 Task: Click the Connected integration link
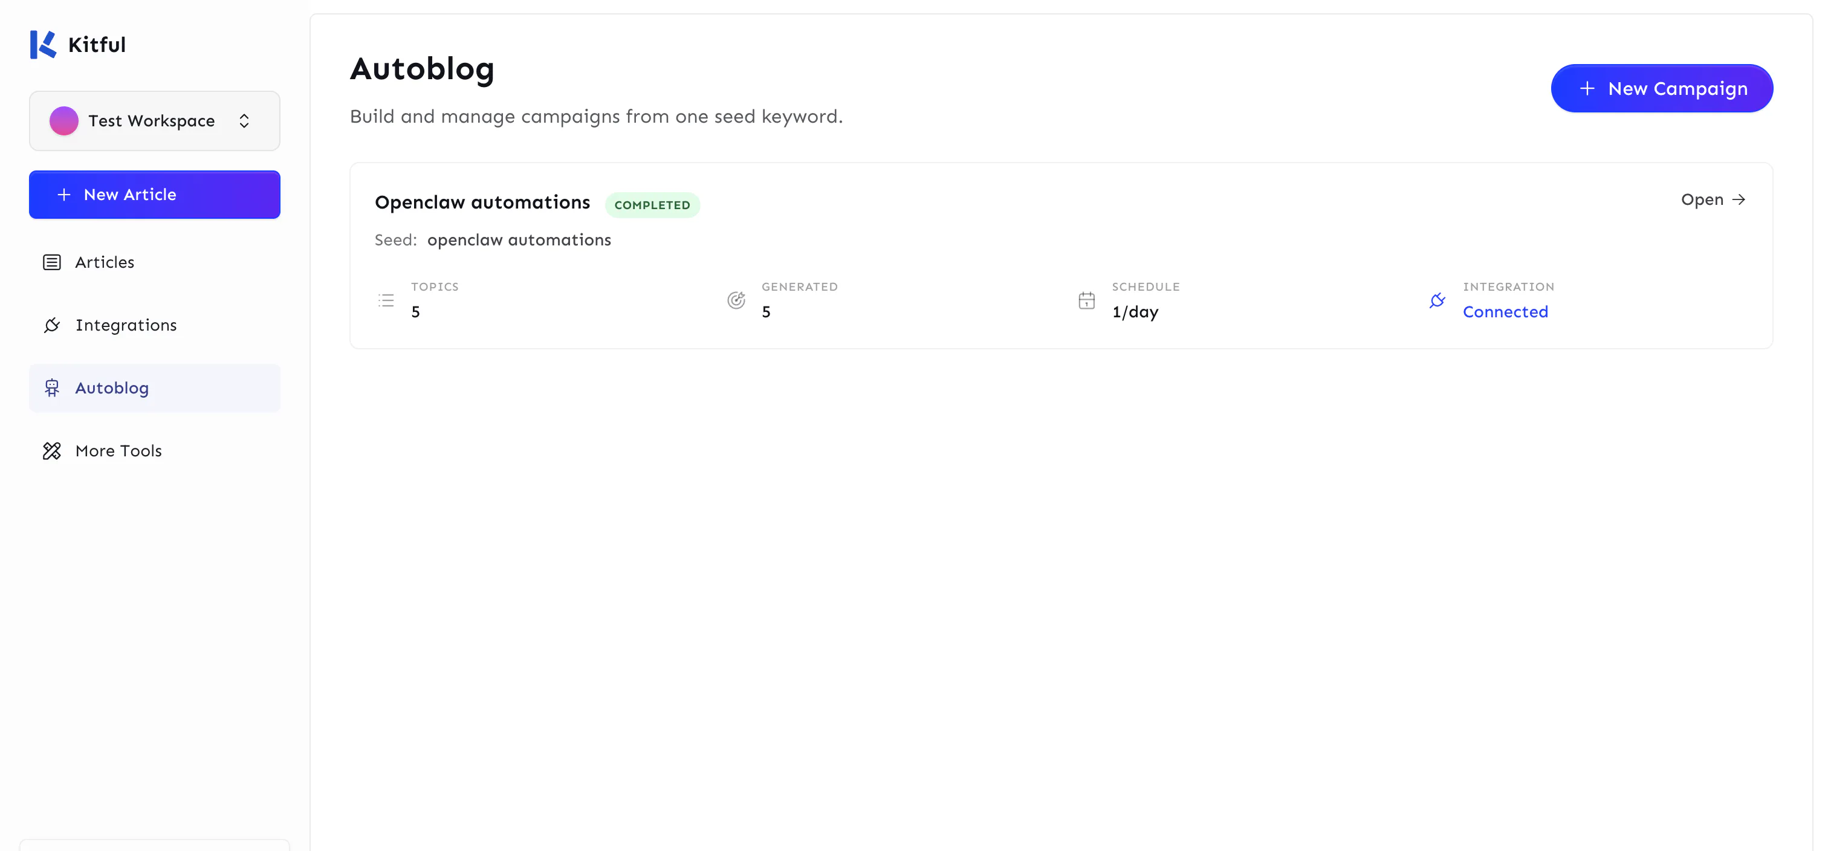[x=1505, y=312]
